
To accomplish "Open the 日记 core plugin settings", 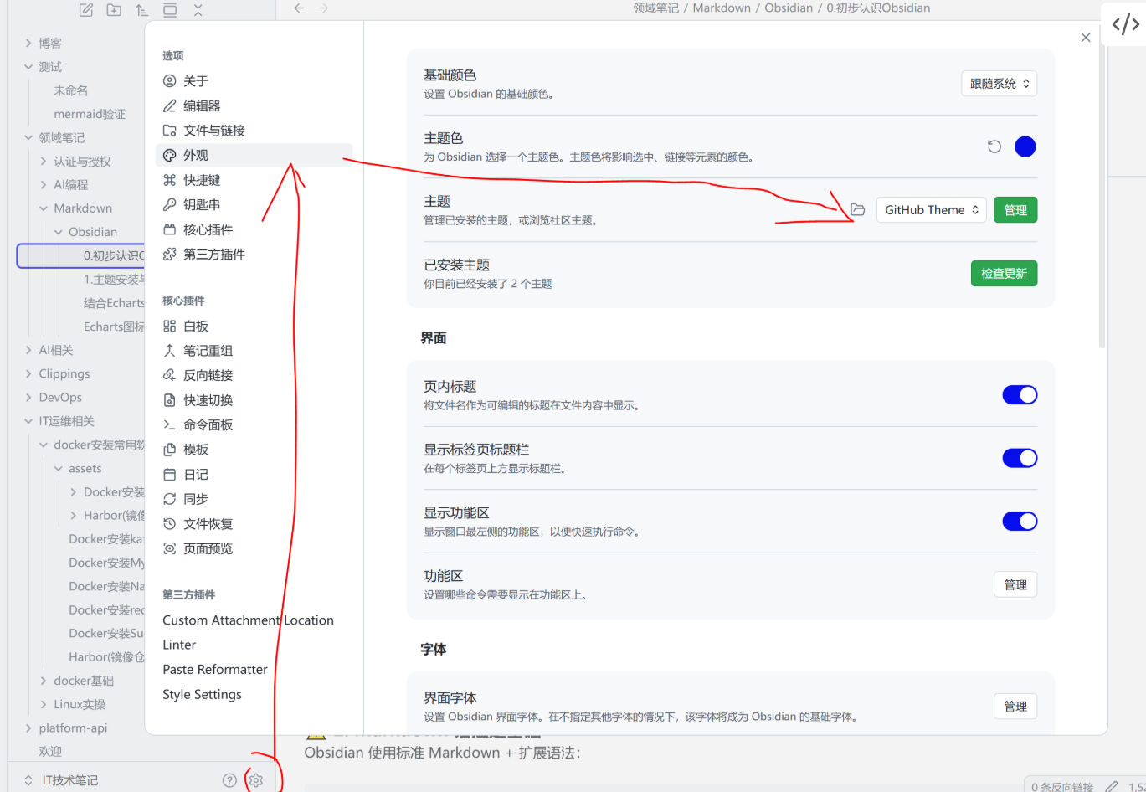I will tap(254, 474).
